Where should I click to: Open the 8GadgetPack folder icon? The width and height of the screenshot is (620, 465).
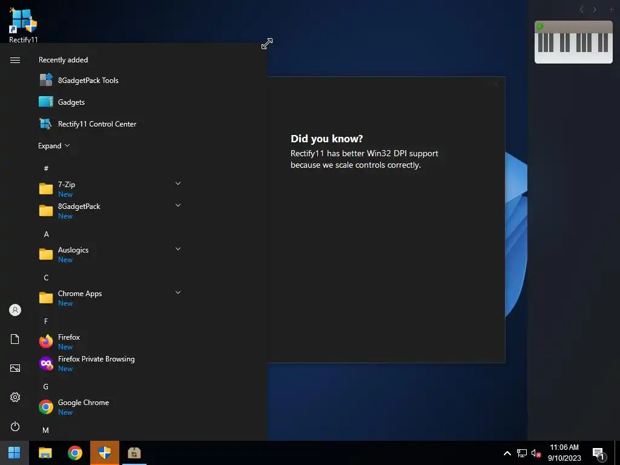click(46, 210)
